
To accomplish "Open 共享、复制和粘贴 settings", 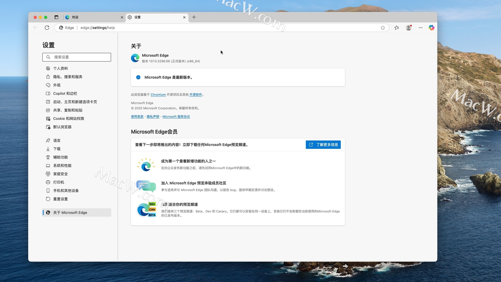I will (x=77, y=110).
